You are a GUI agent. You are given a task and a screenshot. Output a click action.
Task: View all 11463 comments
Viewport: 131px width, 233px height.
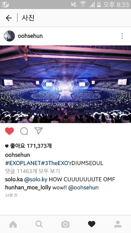[32, 171]
